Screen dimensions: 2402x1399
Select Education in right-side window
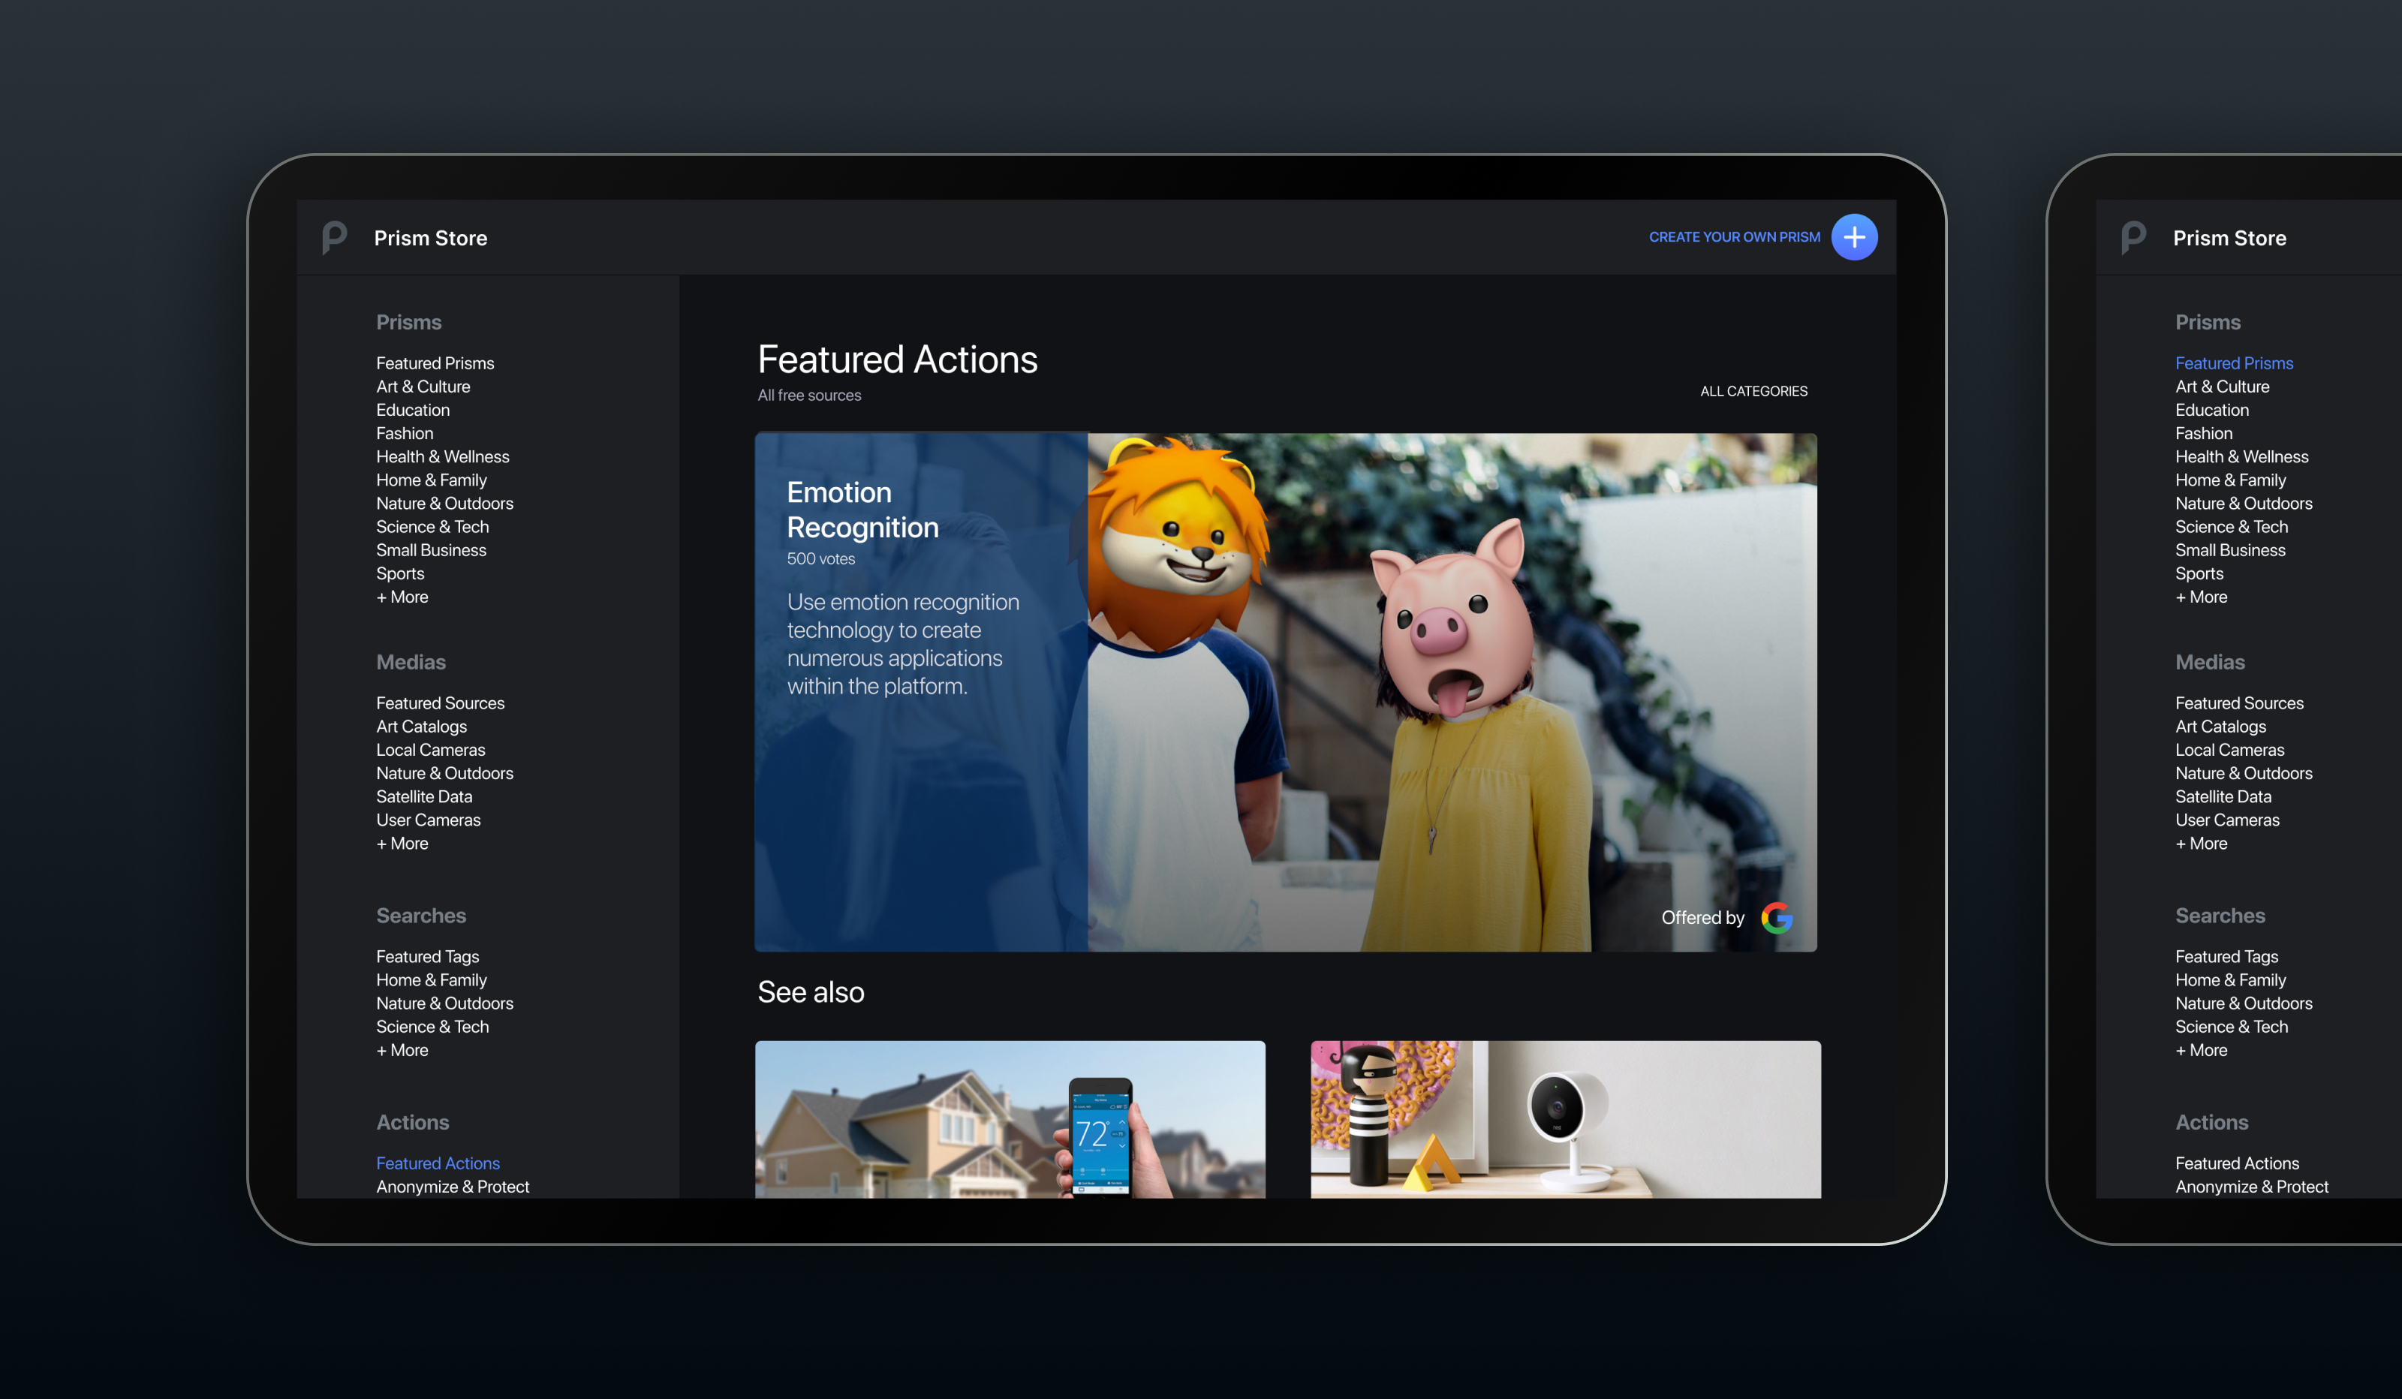2211,410
